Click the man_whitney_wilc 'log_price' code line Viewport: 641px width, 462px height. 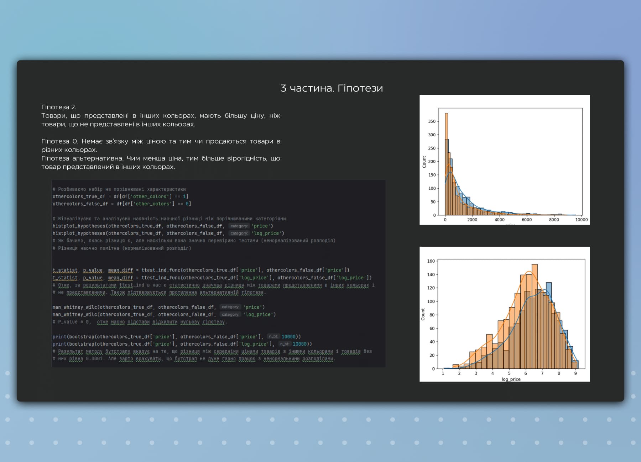click(x=164, y=315)
